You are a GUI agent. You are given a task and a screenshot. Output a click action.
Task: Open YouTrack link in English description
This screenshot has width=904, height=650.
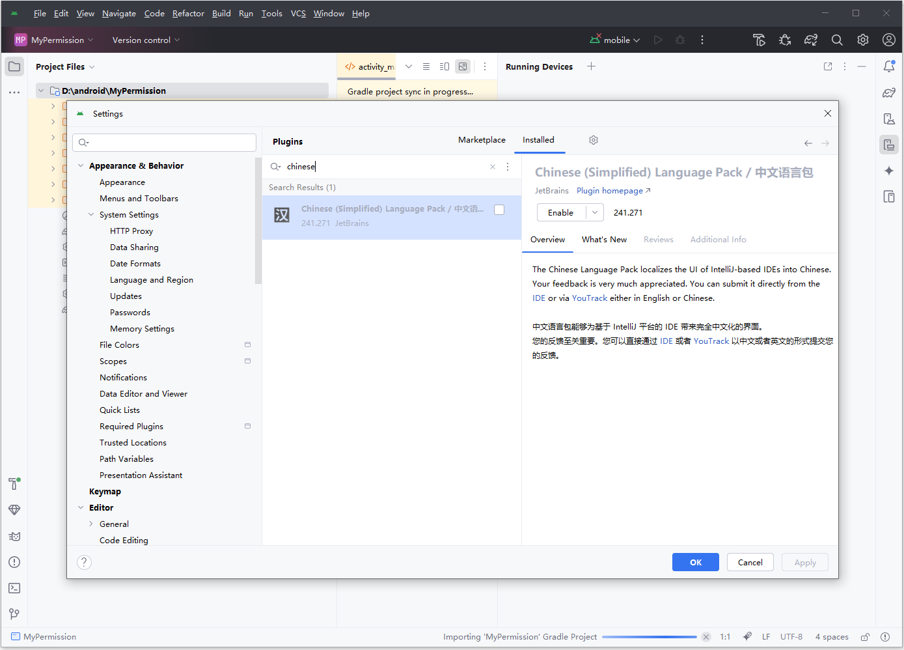(x=590, y=298)
